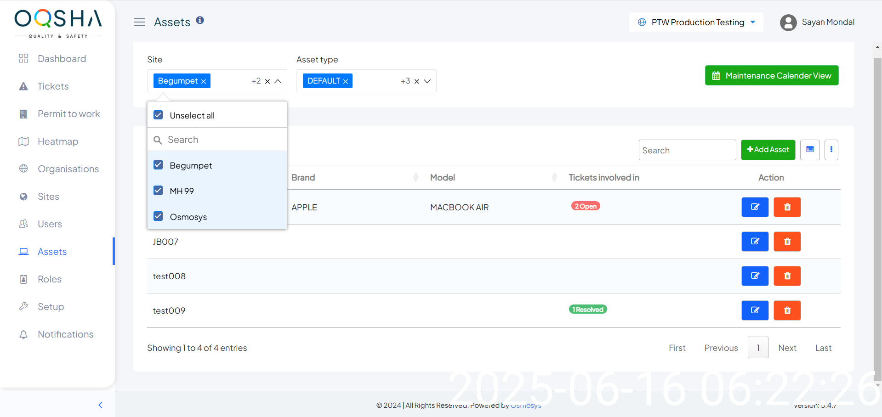Collapse the Site dropdown arrow
882x417 pixels.
click(278, 81)
